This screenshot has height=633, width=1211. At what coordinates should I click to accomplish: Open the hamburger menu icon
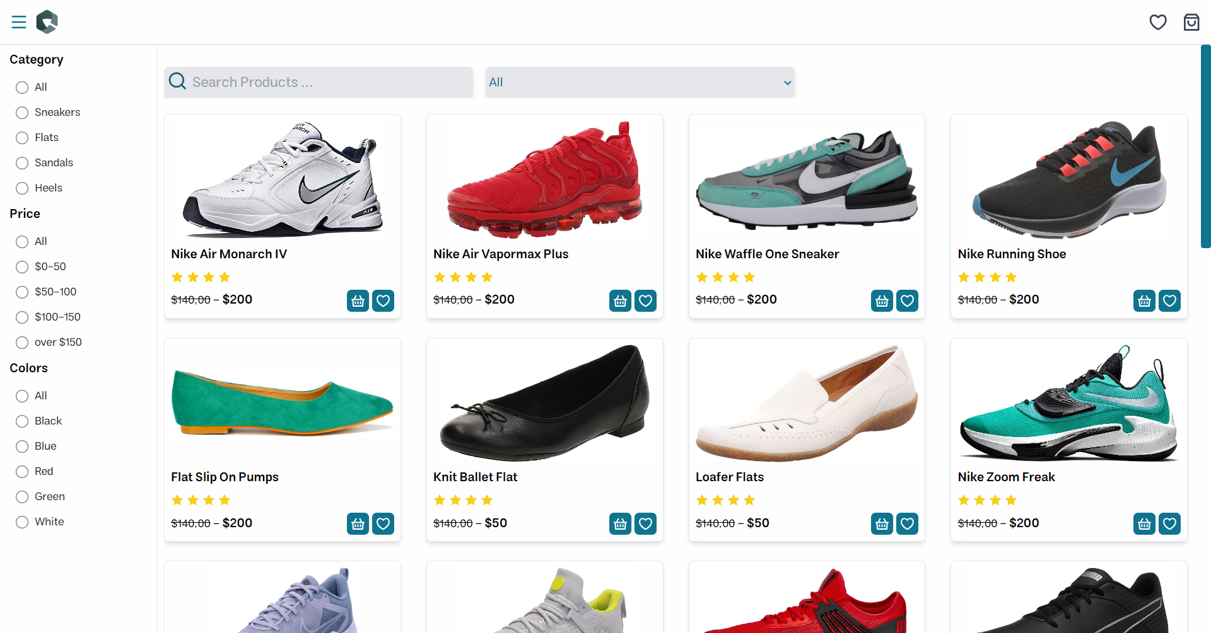tap(19, 22)
